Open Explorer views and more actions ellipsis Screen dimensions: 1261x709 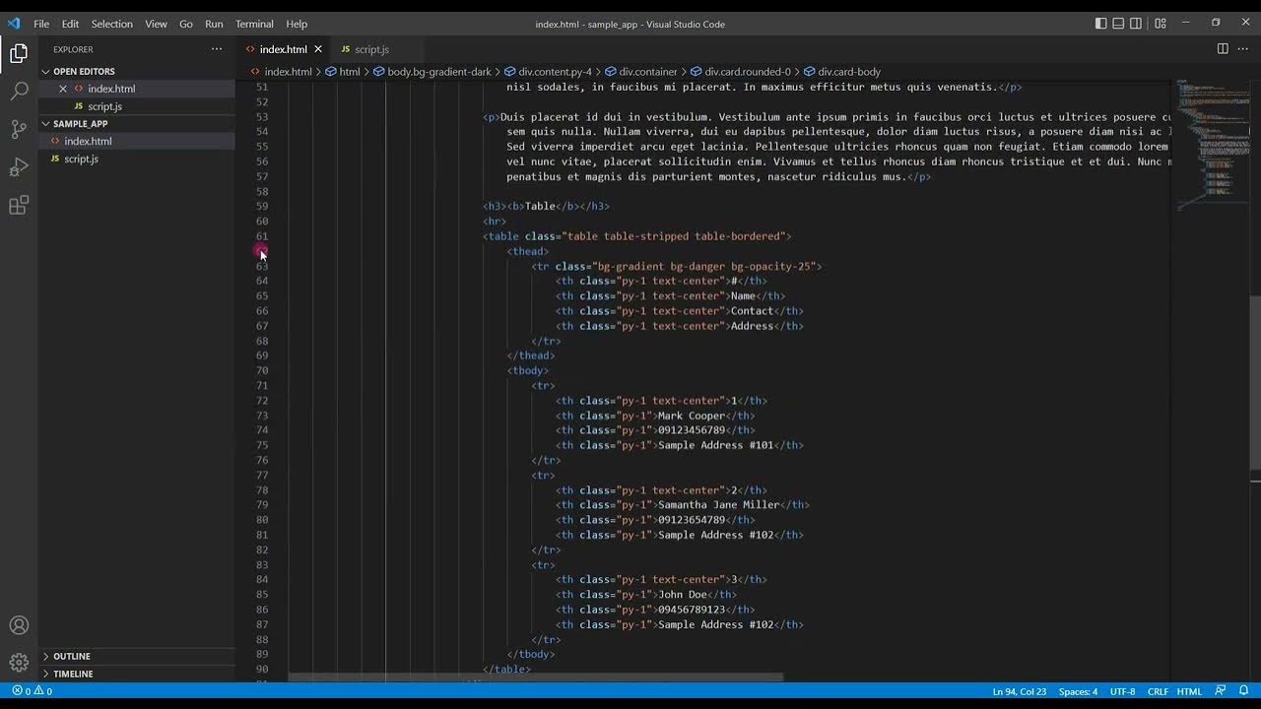[217, 49]
